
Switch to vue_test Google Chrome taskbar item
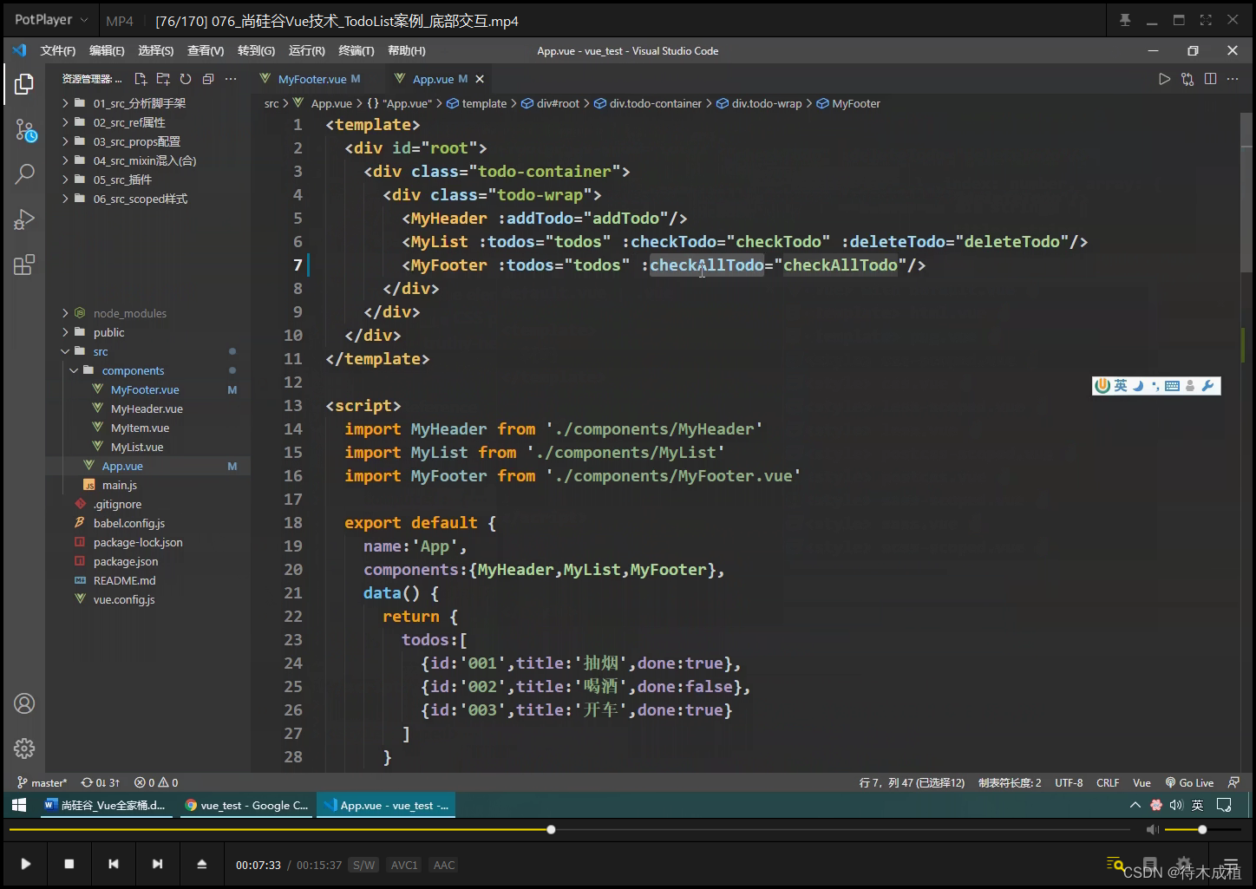pyautogui.click(x=247, y=805)
